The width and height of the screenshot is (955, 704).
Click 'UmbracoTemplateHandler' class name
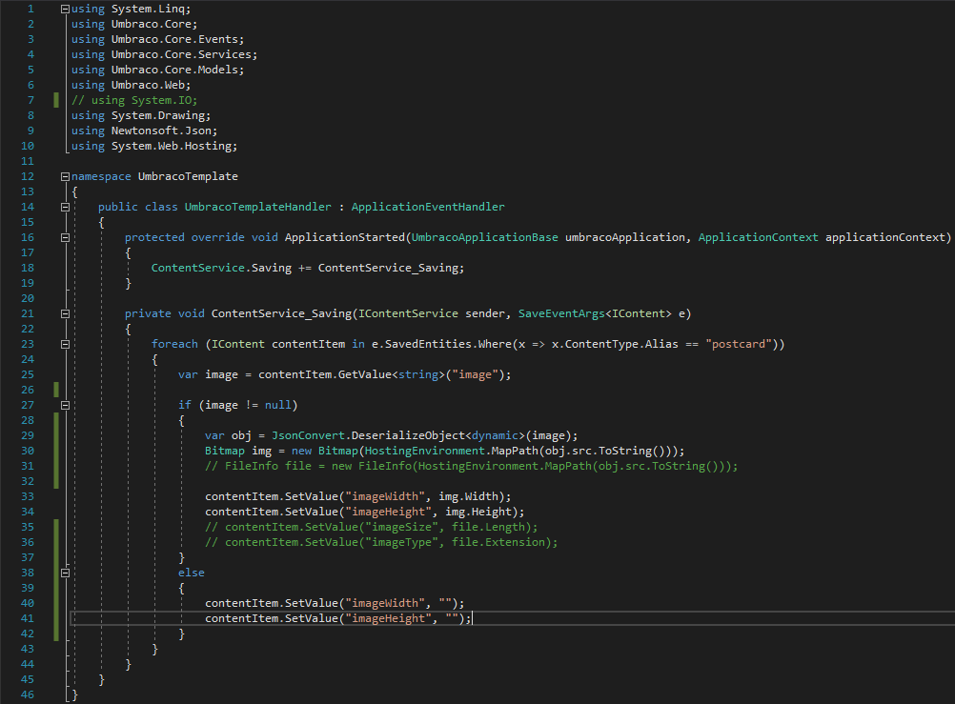[x=258, y=207]
